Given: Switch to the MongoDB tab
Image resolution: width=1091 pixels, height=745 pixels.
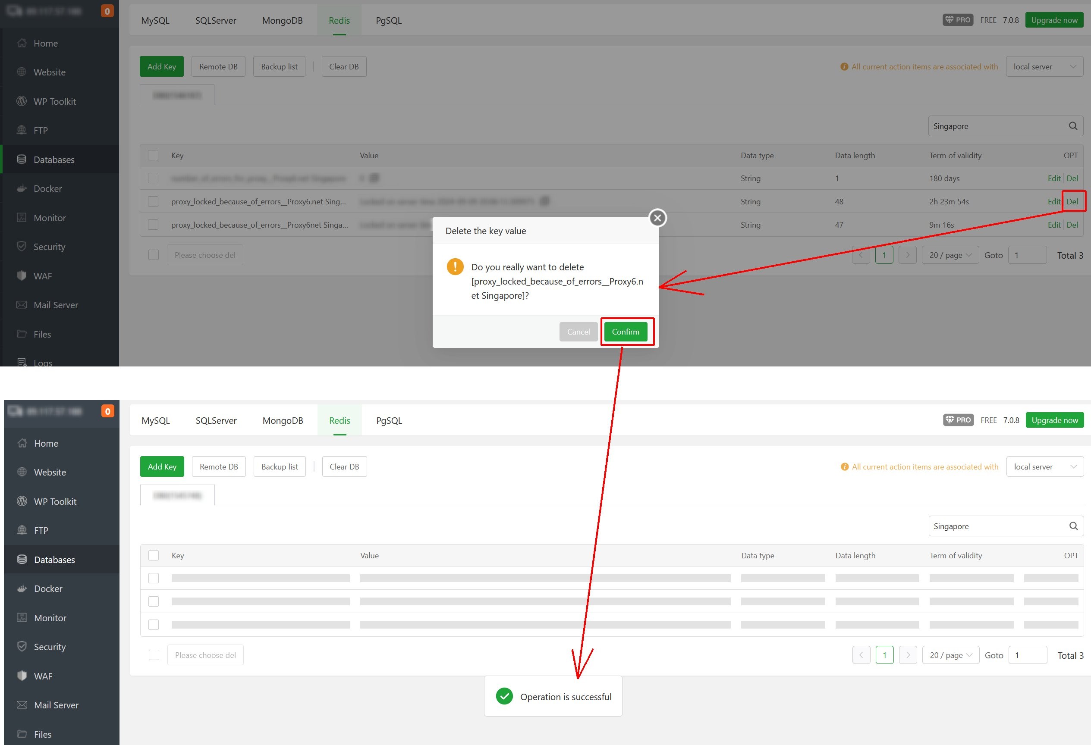Looking at the screenshot, I should pos(282,20).
